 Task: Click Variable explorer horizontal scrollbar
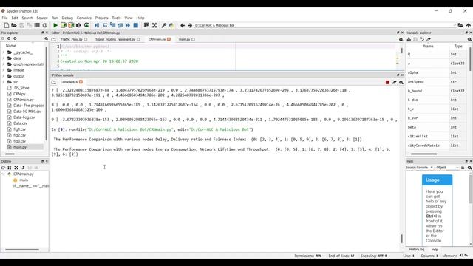pos(423,154)
